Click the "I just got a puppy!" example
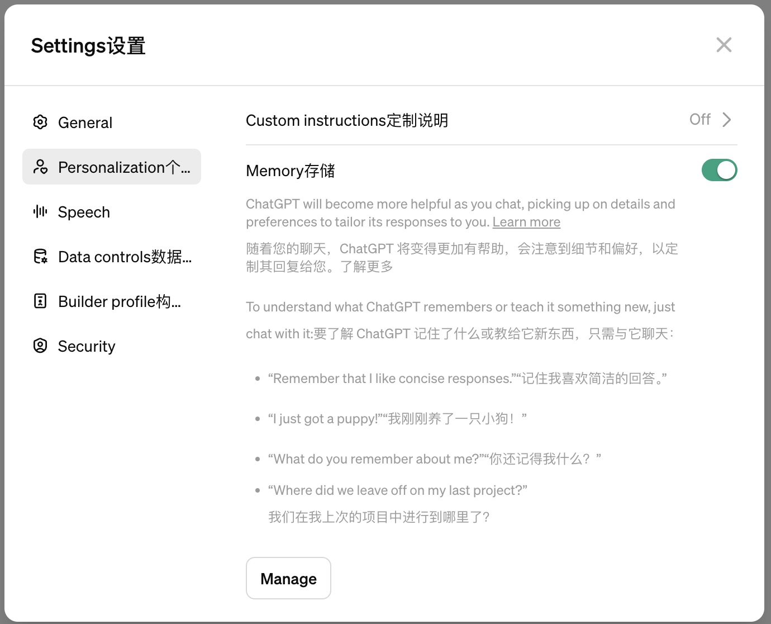The height and width of the screenshot is (624, 771). pos(397,419)
